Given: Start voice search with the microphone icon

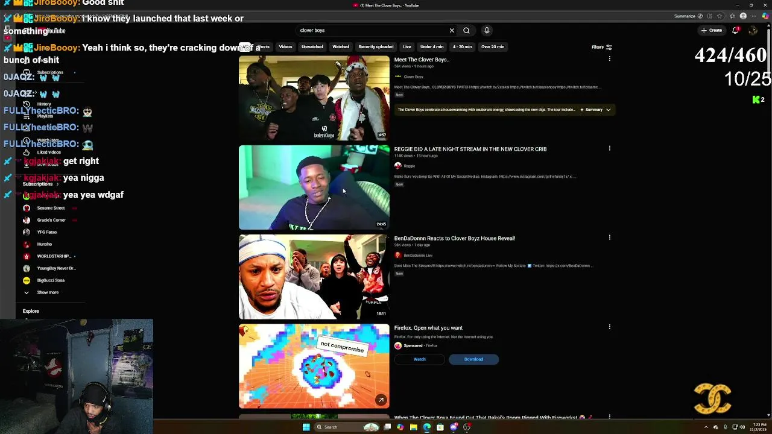Looking at the screenshot, I should coord(487,30).
